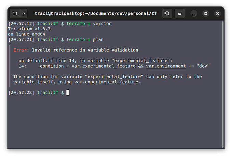Close the terminal window
This screenshot has width=232, height=157.
coord(218,14)
